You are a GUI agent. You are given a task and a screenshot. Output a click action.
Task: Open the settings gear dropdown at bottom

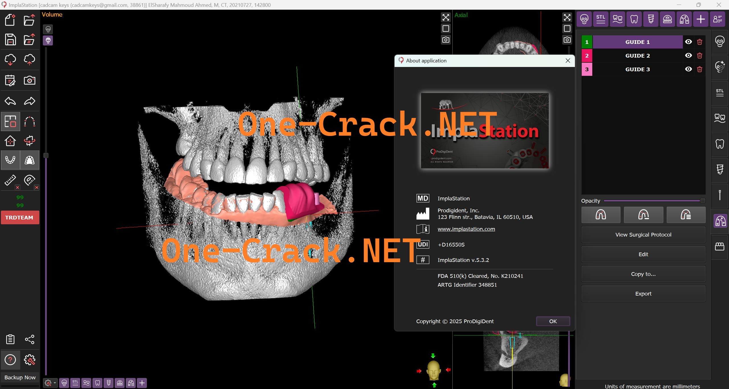tap(50, 383)
